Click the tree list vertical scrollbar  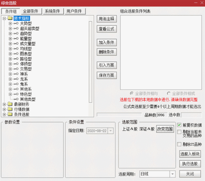[90, 62]
